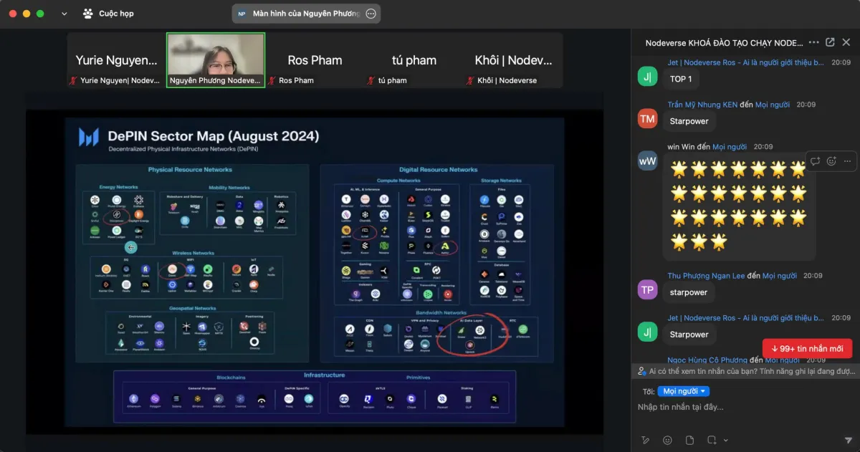Open the Mọi người recipient dropdown
This screenshot has width=860, height=452.
683,391
